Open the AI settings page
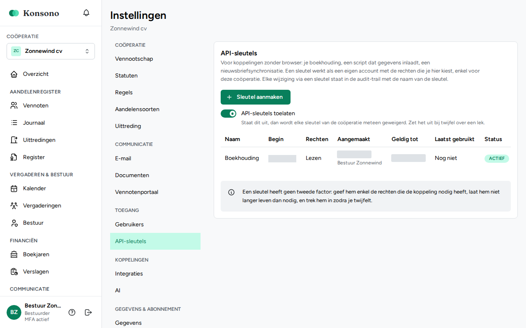526x328 pixels. click(155, 291)
